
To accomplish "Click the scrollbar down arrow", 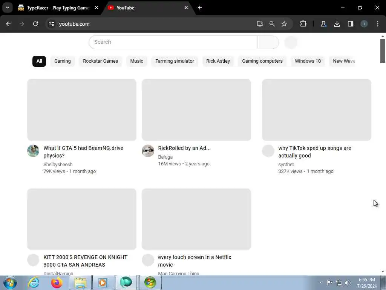I will coord(383,271).
